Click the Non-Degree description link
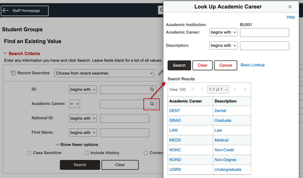 click(225, 159)
